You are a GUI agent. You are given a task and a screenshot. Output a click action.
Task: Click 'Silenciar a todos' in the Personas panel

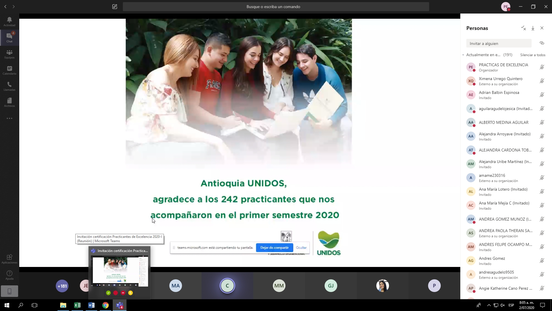pyautogui.click(x=533, y=55)
